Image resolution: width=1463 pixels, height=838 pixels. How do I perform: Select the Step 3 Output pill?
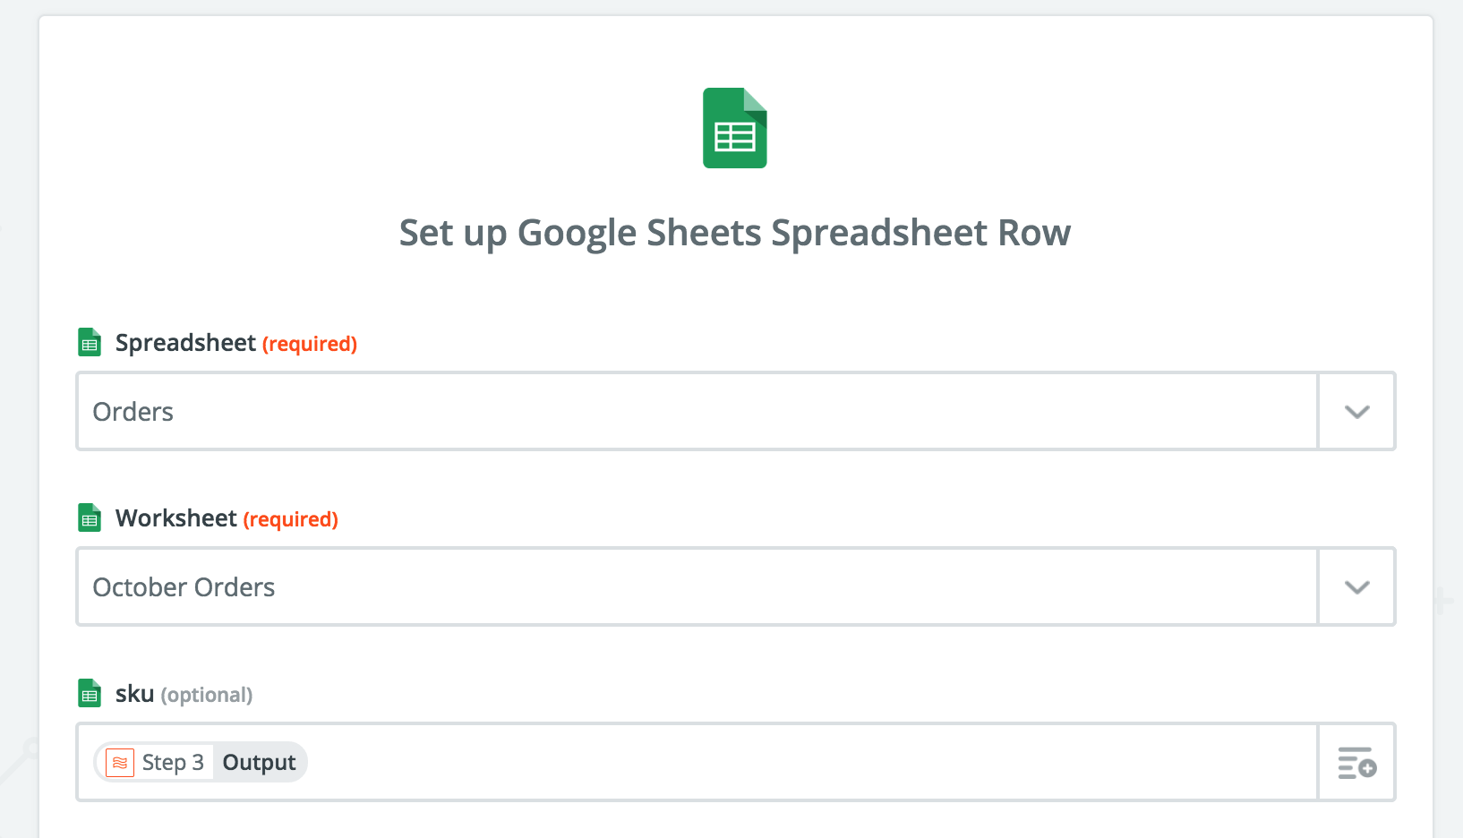coord(201,763)
